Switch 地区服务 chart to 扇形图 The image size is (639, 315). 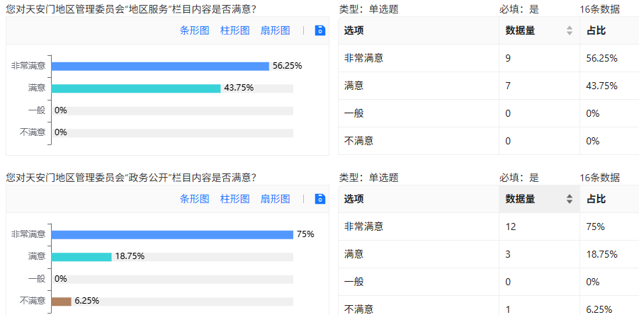point(275,30)
